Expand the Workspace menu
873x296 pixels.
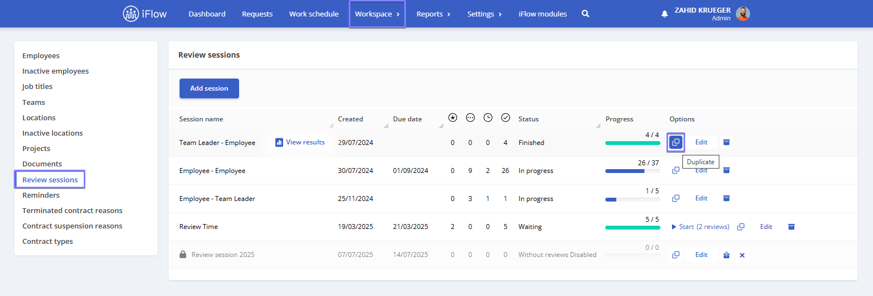377,14
